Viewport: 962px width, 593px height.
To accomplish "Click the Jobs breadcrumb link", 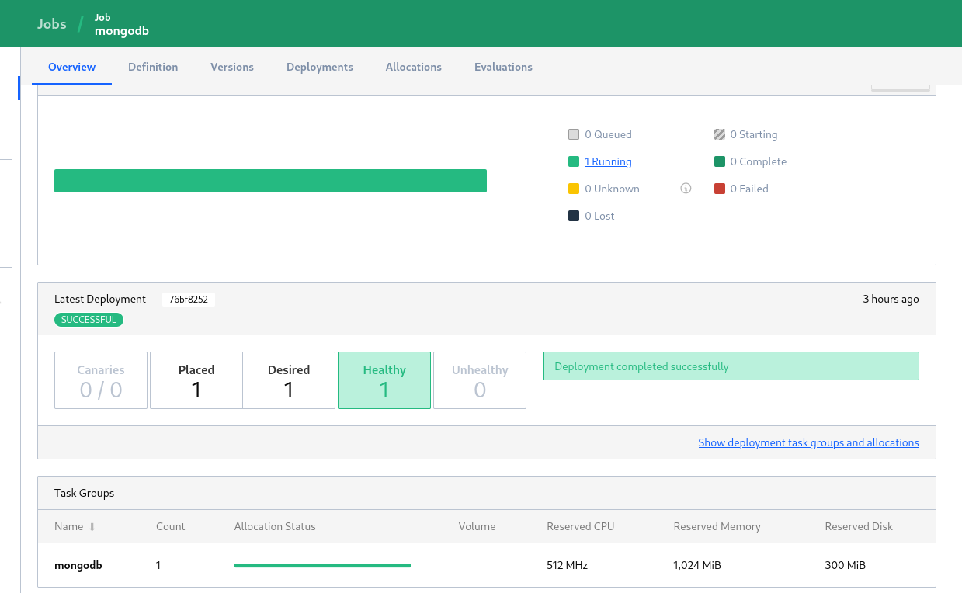I will [x=52, y=23].
